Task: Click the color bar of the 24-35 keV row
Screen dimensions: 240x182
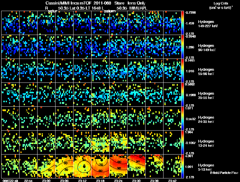Action: (182, 119)
